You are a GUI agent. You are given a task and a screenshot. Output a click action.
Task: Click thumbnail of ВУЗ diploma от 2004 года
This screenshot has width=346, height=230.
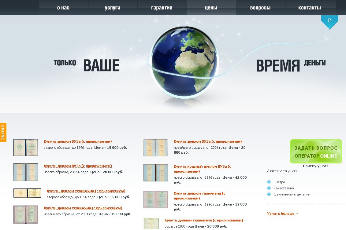pyautogui.click(x=156, y=148)
